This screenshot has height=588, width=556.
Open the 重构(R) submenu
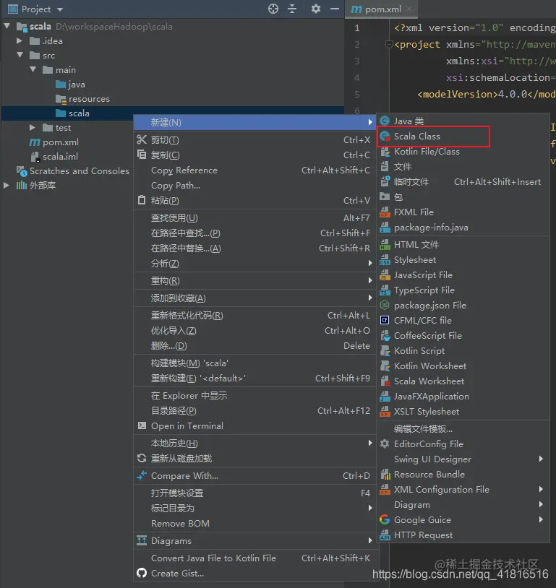click(255, 280)
